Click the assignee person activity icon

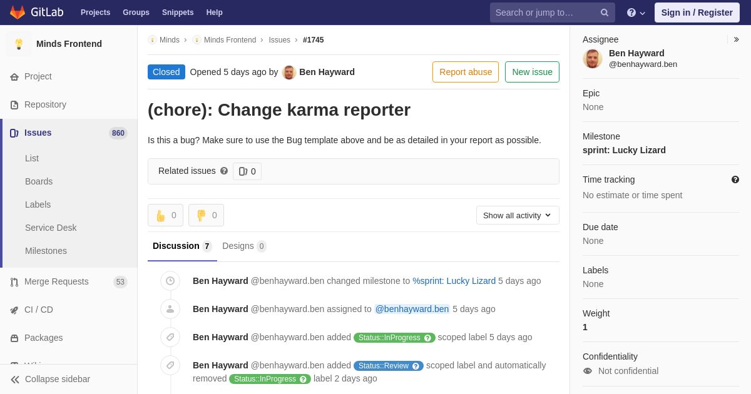(x=170, y=309)
